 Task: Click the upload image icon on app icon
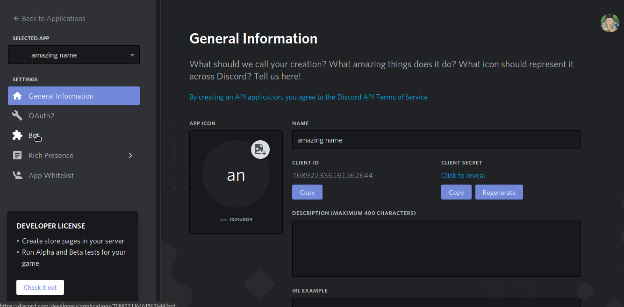[260, 150]
